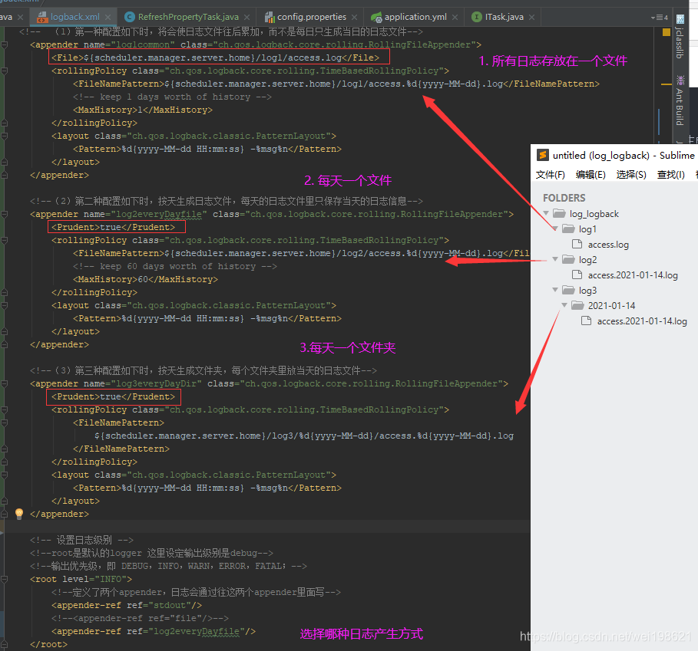Close the ITask.java tab
The width and height of the screenshot is (698, 651).
pos(532,18)
